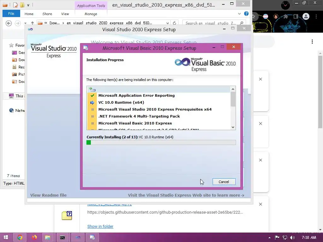
Task: Cancel the Visual Basic 2010 Express installation
Action: [x=224, y=182]
